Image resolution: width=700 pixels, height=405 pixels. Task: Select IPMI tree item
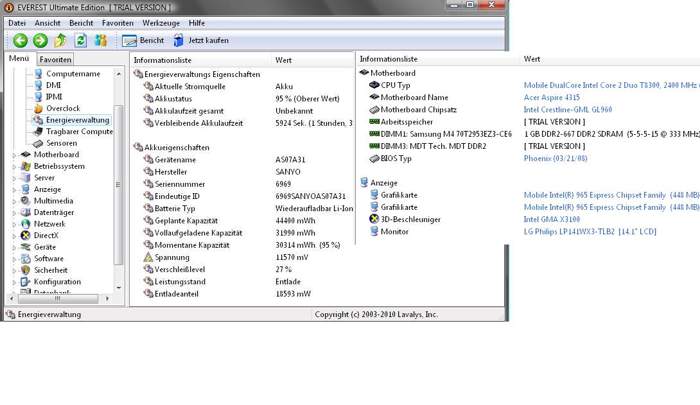click(x=53, y=97)
